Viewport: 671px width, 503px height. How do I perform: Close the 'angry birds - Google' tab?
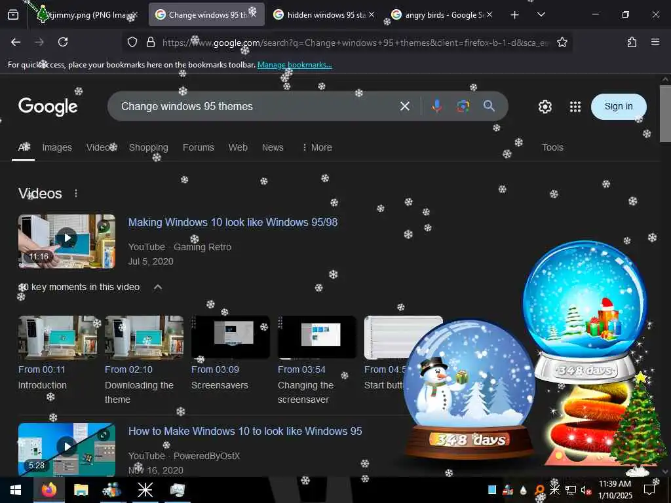(x=489, y=15)
